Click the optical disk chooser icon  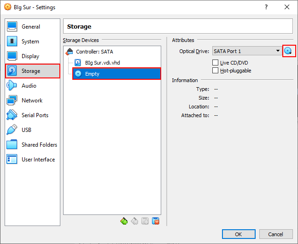[289, 51]
